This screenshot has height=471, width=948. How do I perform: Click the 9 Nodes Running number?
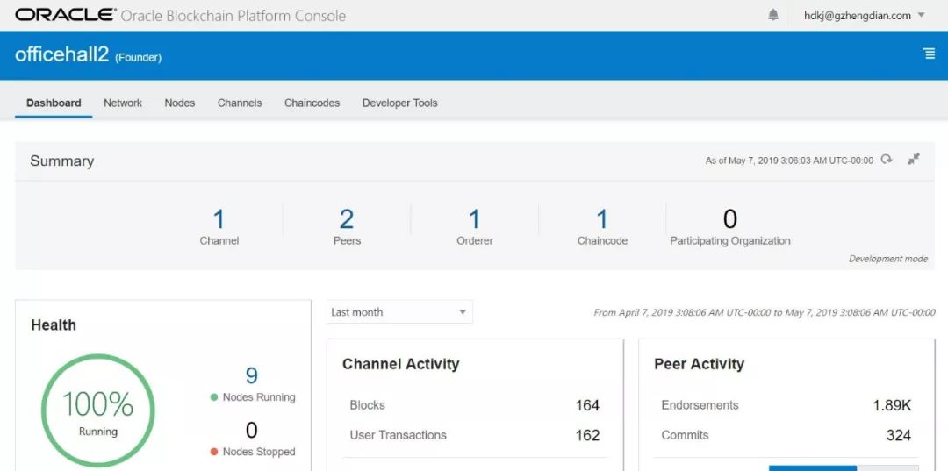(x=252, y=376)
